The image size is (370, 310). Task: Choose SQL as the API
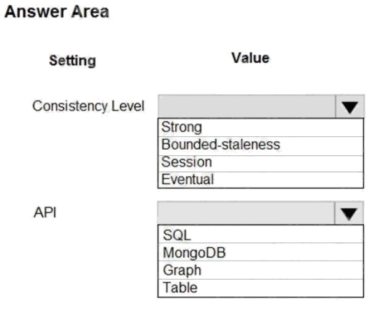point(177,235)
